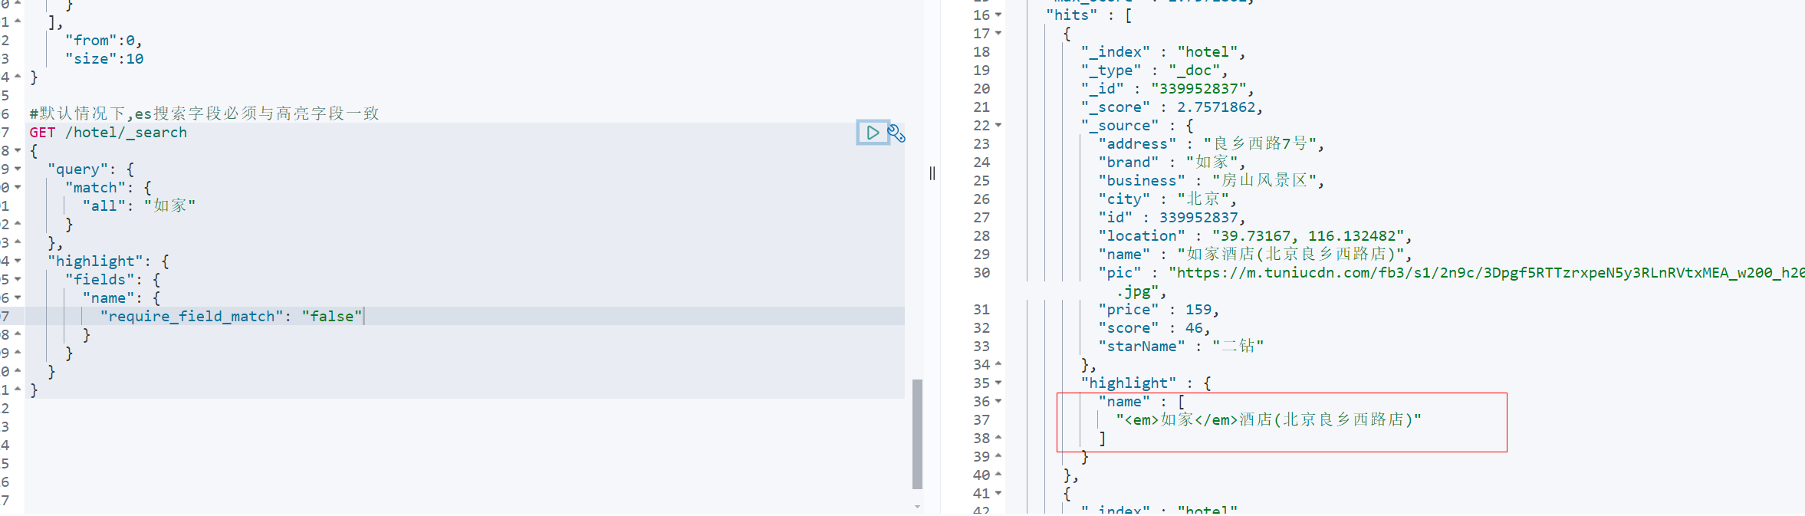Click the "id" : 339952837 response line
Screen dimensions: 1805x516
click(x=1172, y=217)
